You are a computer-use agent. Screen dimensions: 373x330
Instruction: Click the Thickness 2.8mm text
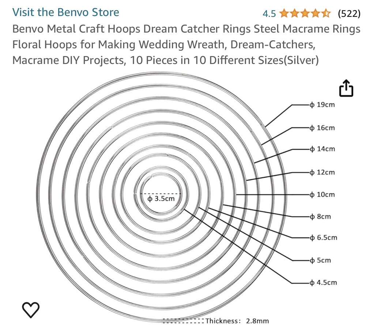[237, 321]
